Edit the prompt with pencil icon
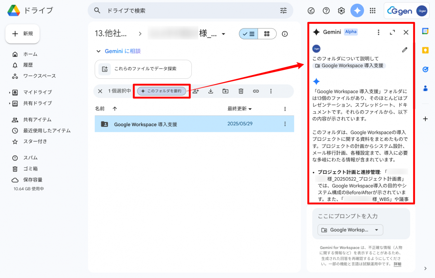This screenshot has height=278, width=435. coord(405,50)
